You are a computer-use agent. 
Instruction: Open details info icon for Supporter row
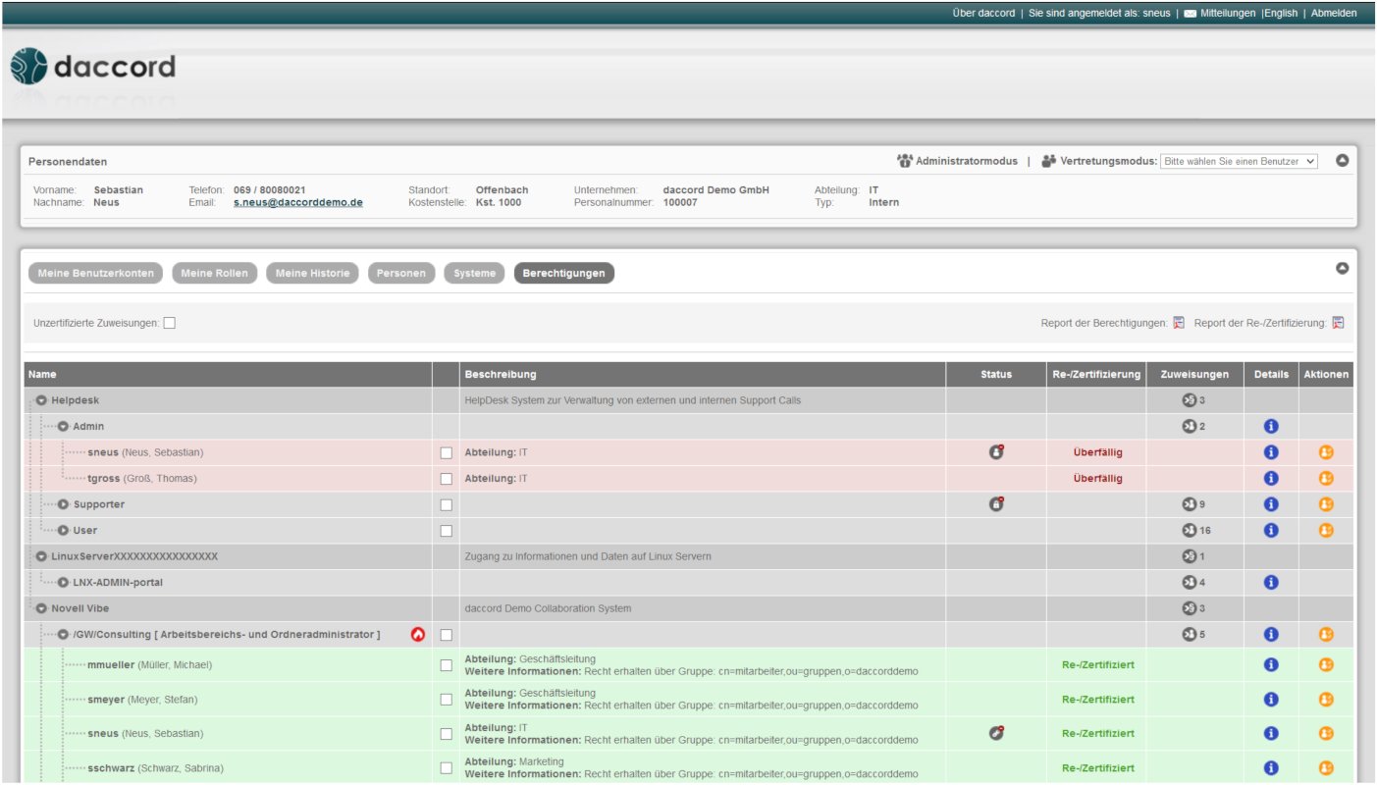tap(1271, 504)
